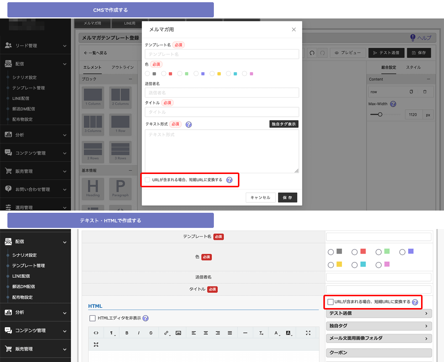Select the red color radio in メルマガ用 dialog
Image resolution: width=444 pixels, height=362 pixels.
point(164,74)
